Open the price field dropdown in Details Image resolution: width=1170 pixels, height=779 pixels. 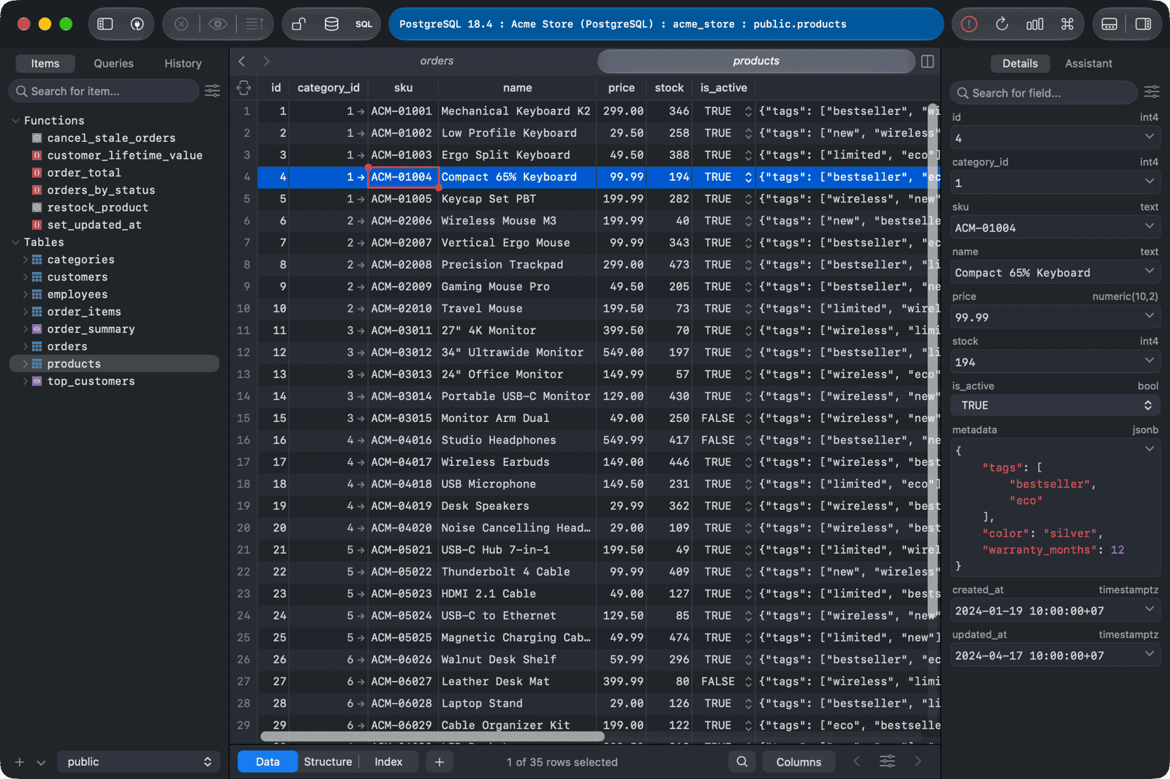(x=1150, y=316)
